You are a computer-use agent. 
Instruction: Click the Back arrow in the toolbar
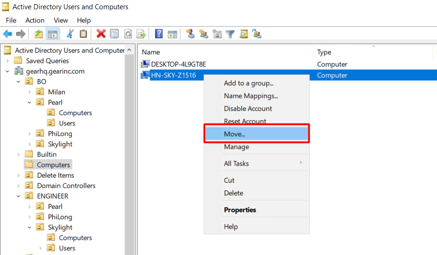[7, 34]
